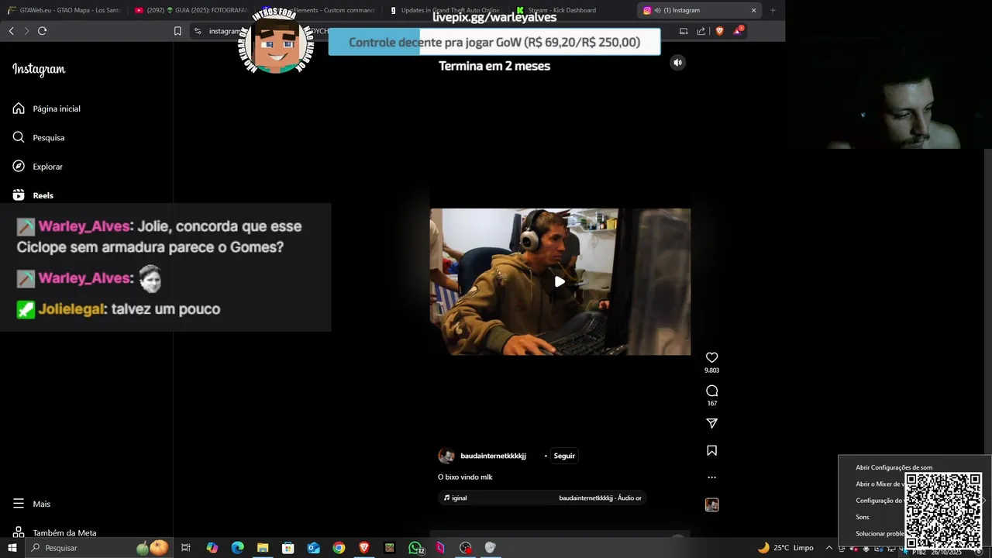Click the Instagram logo
Screen dimensions: 992x558
[x=39, y=69]
